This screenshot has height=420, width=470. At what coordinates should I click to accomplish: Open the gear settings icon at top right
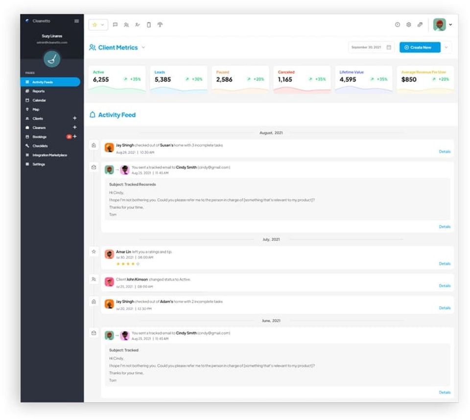point(408,24)
